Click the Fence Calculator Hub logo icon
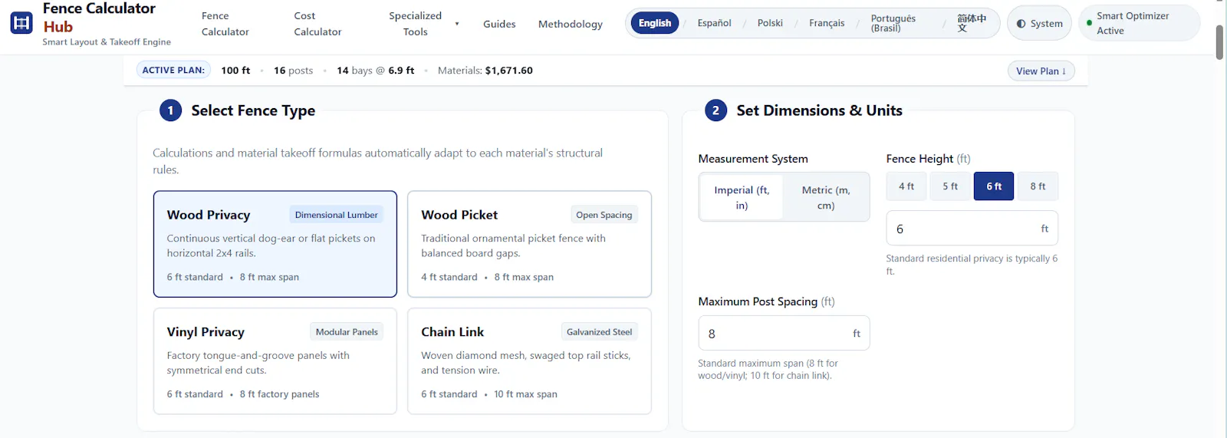Viewport: 1227px width, 438px height. click(x=21, y=23)
